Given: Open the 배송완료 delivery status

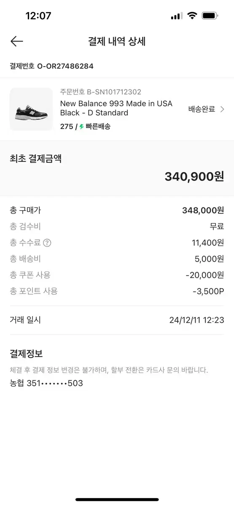Looking at the screenshot, I should point(202,109).
